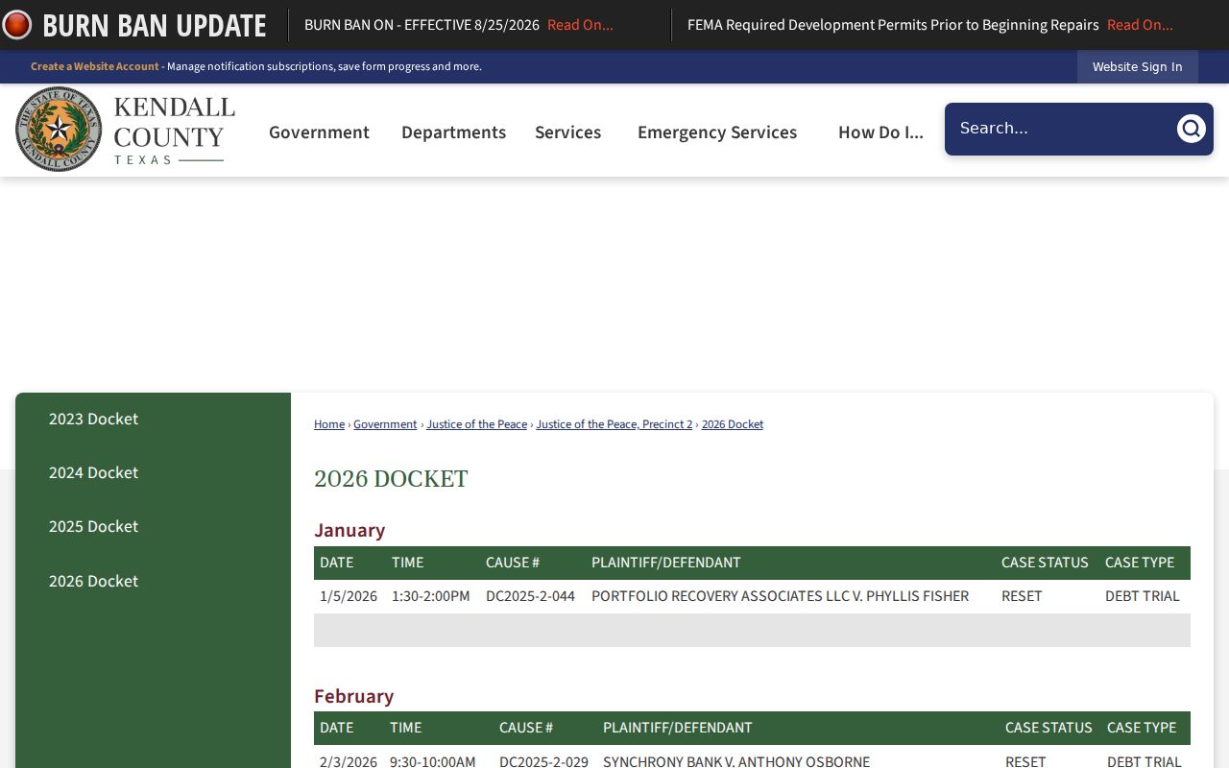The image size is (1229, 768).
Task: Select Synchrony Bank v. Anthony Osborne
Action: (736, 761)
